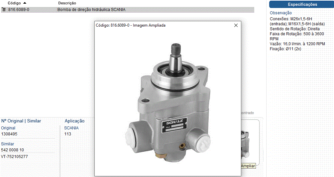Click the Aplicação section heading
Viewport: 334px width, 177px height.
coord(74,121)
